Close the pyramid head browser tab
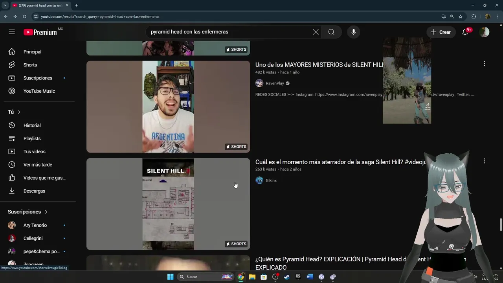This screenshot has height=283, width=503. pyautogui.click(x=67, y=6)
